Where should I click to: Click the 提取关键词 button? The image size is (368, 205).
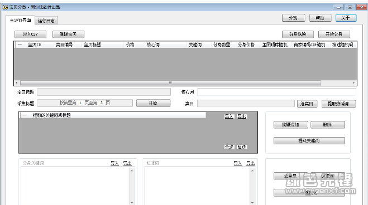(x=309, y=140)
